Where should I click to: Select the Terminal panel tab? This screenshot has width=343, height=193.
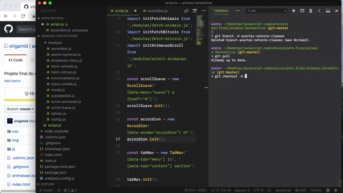221,11
